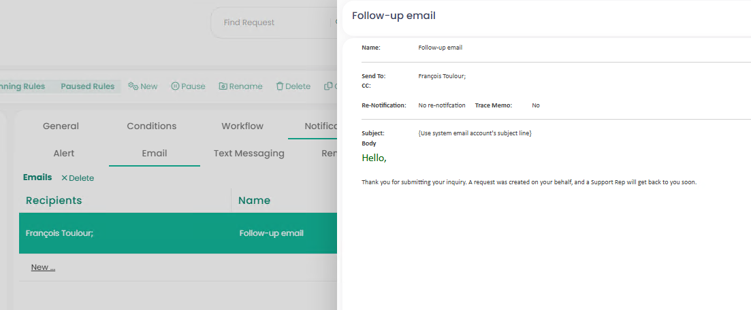Click the copy icon beside Delete
The height and width of the screenshot is (310, 751).
(x=329, y=86)
